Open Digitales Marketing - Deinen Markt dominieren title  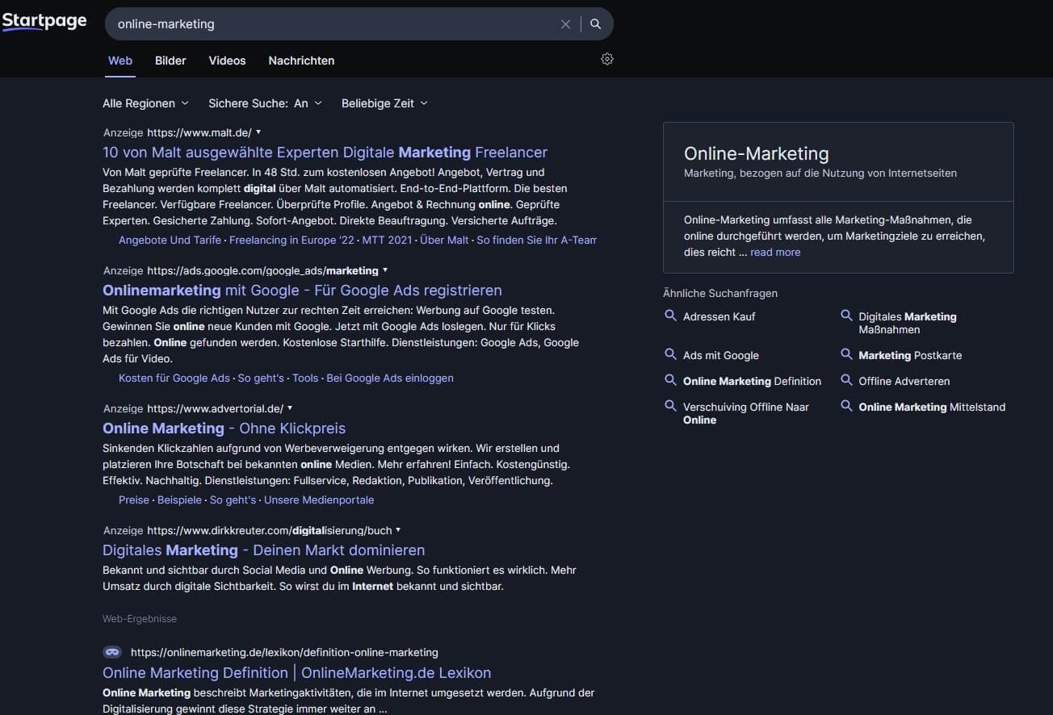coord(263,550)
